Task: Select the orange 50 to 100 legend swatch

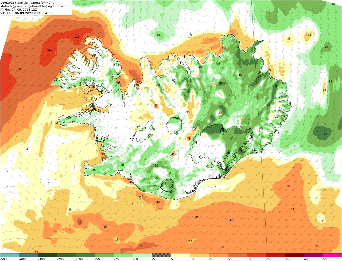Action: [x=237, y=255]
